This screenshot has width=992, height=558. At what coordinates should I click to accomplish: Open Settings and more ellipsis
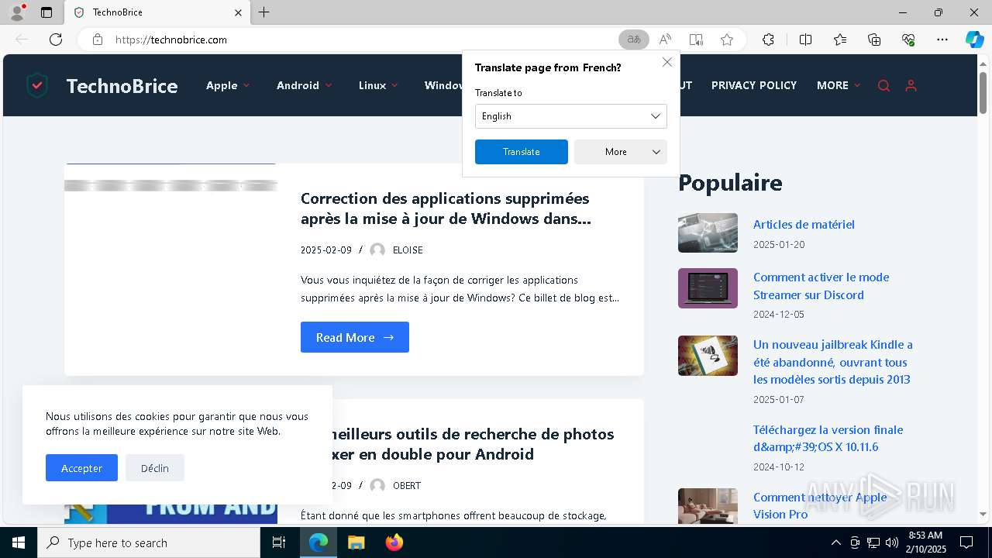(942, 40)
